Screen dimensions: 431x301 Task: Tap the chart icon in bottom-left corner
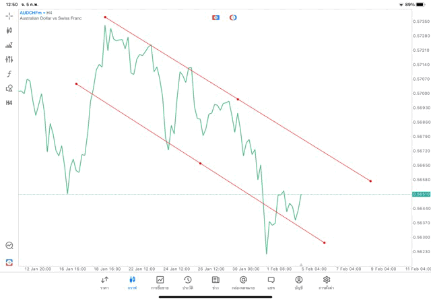(x=9, y=246)
